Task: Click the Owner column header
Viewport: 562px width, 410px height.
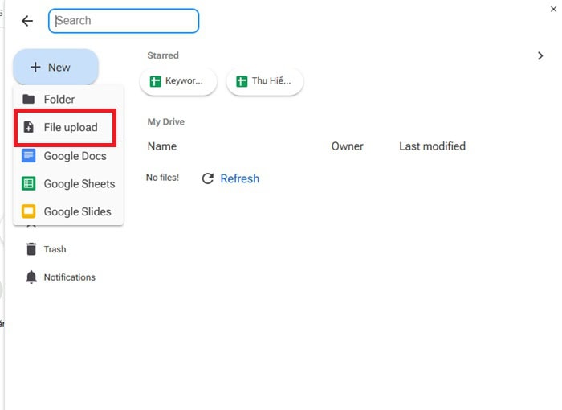Action: tap(348, 146)
